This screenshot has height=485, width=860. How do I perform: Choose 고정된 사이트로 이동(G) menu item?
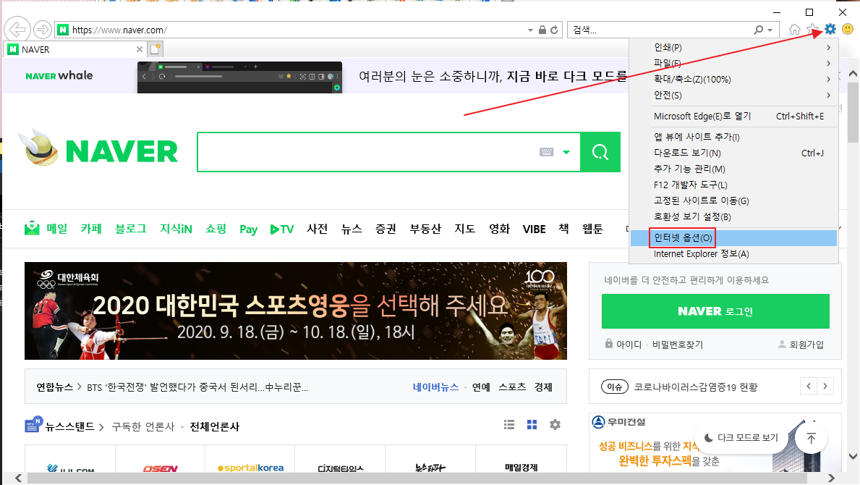click(x=734, y=201)
